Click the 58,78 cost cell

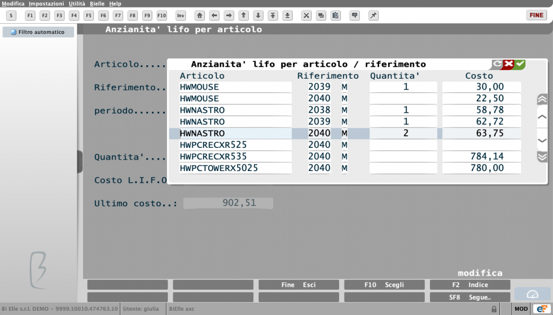(x=481, y=110)
